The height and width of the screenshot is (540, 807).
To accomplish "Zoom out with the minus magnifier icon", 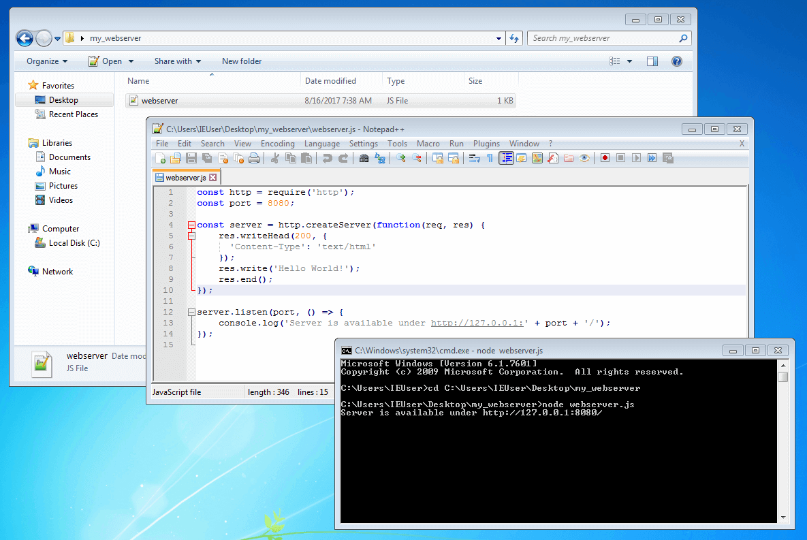I will (416, 159).
